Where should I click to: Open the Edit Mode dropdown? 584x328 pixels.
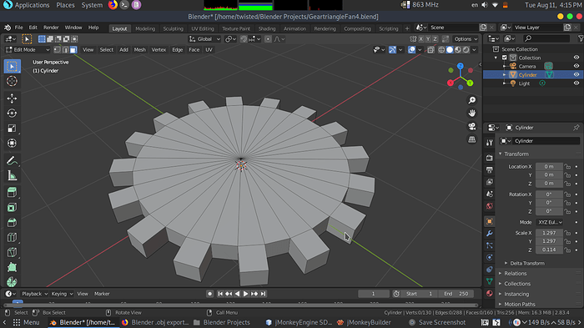28,49
